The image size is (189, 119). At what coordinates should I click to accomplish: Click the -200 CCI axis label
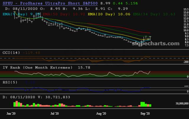point(185,62)
